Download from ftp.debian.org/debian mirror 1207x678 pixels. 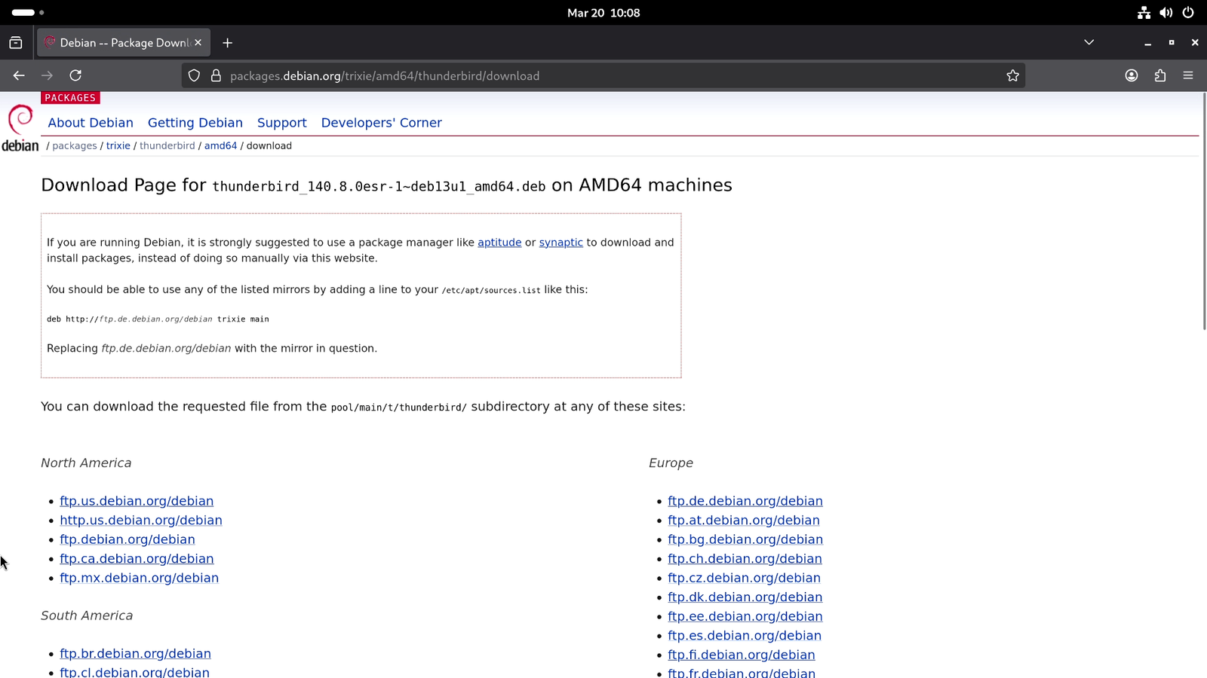127,539
